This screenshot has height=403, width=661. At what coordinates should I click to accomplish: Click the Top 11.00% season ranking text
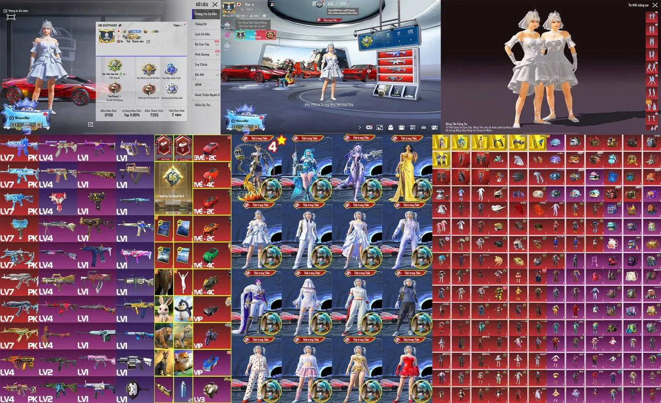(131, 115)
